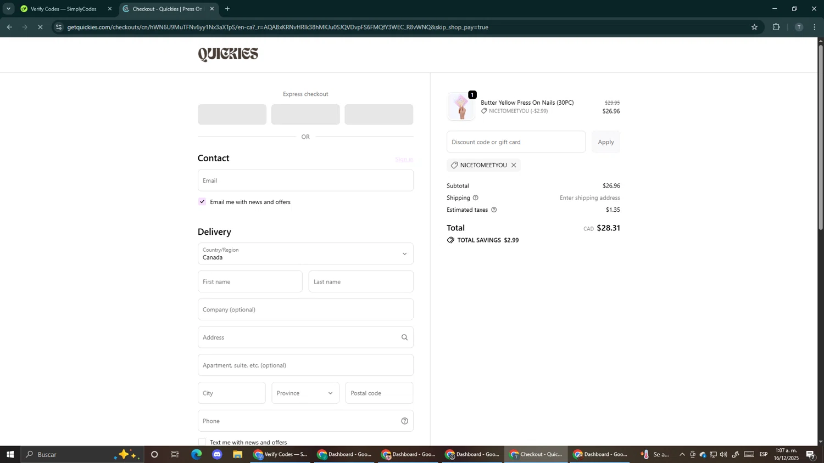Click the third express checkout button
Image resolution: width=824 pixels, height=463 pixels.
point(379,115)
